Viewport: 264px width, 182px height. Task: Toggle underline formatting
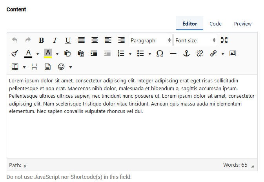click(68, 40)
